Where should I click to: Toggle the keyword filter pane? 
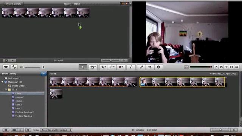[28, 130]
